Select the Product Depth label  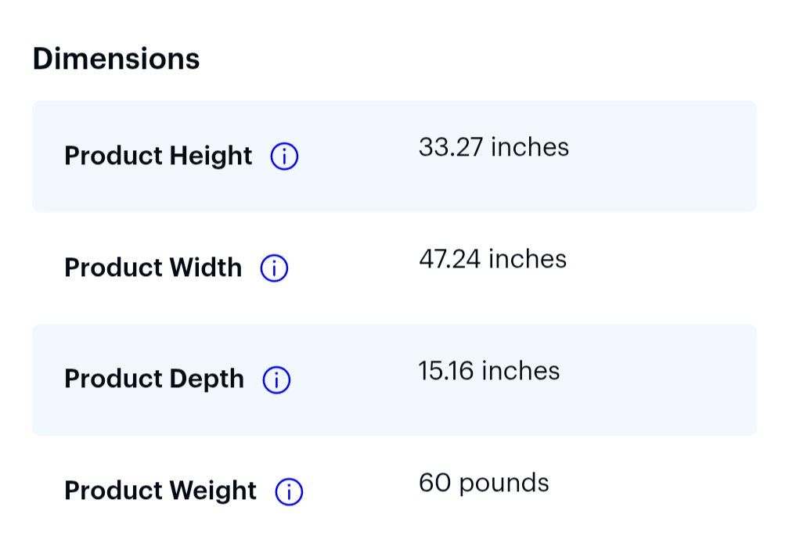pos(154,379)
